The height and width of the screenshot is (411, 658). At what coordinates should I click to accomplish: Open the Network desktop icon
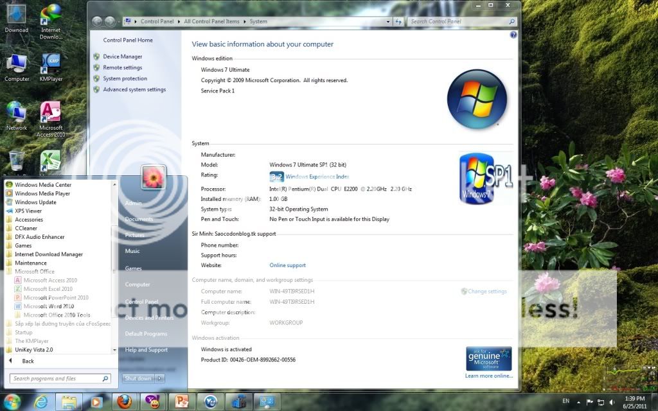click(16, 116)
